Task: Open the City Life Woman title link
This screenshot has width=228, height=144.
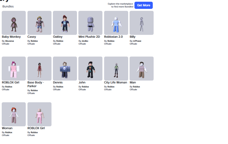Action: [116, 83]
